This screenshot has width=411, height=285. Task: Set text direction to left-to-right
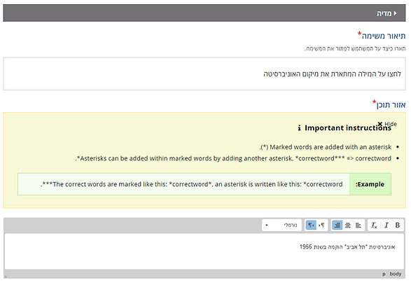(x=321, y=225)
